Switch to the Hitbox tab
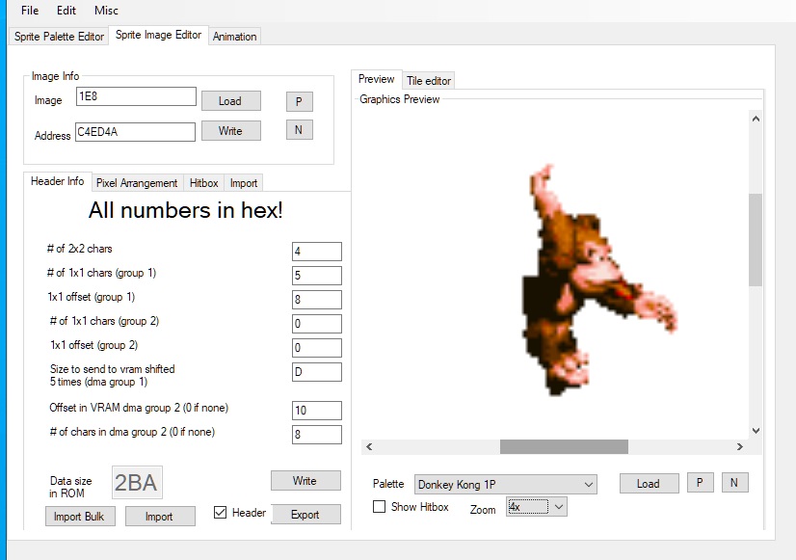The image size is (796, 560). tap(203, 183)
